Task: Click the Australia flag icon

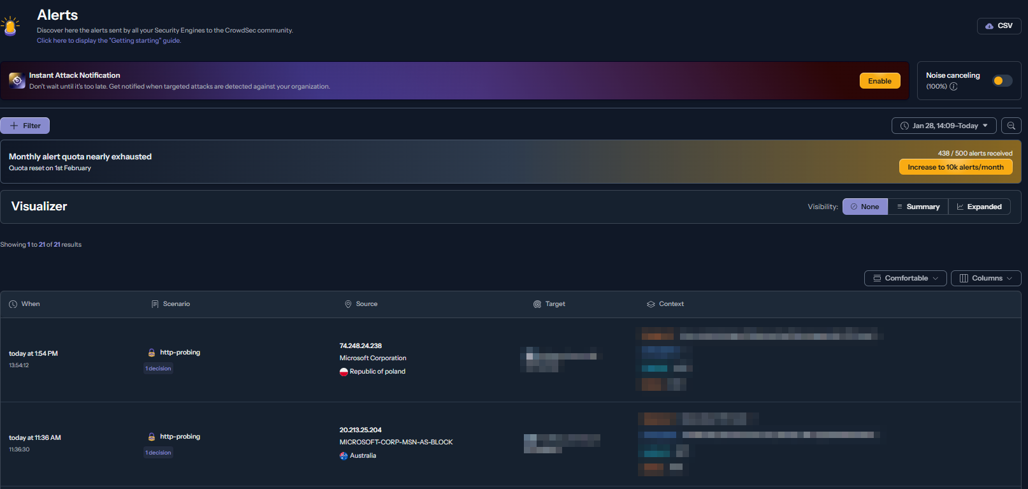Action: point(344,456)
